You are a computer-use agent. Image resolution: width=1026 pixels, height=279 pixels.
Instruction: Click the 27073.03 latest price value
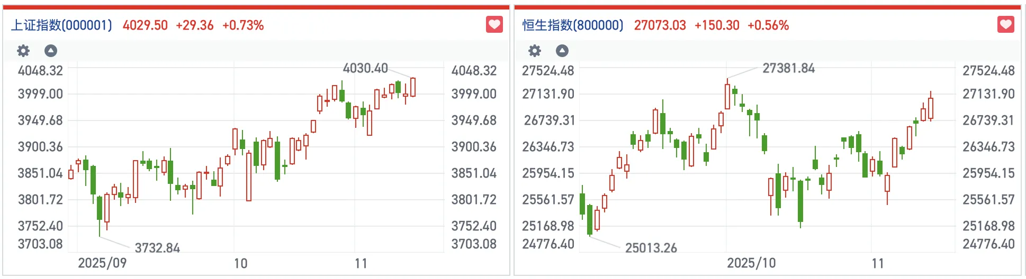[660, 25]
